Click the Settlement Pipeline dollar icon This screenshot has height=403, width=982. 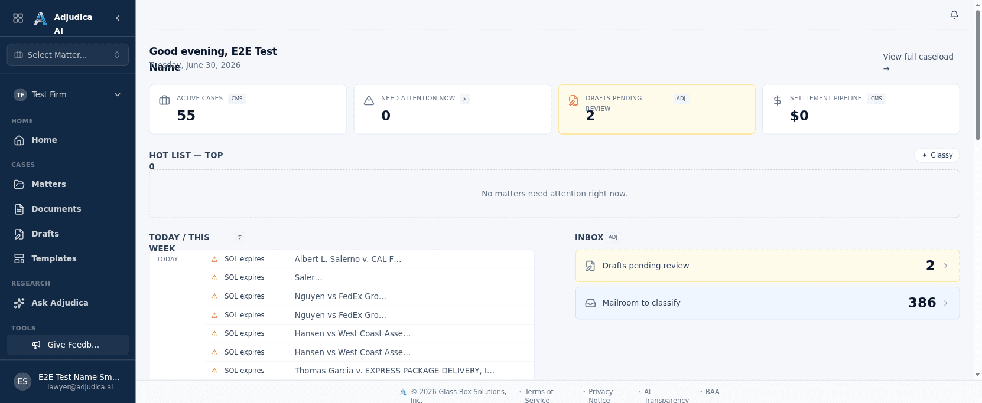778,100
